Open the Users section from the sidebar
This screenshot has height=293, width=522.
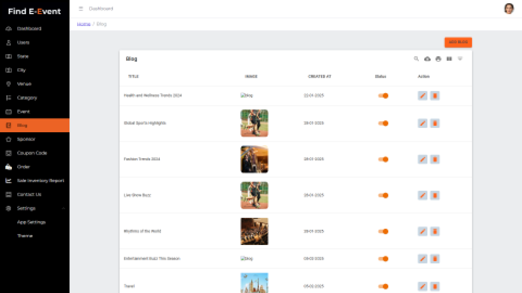coord(23,42)
